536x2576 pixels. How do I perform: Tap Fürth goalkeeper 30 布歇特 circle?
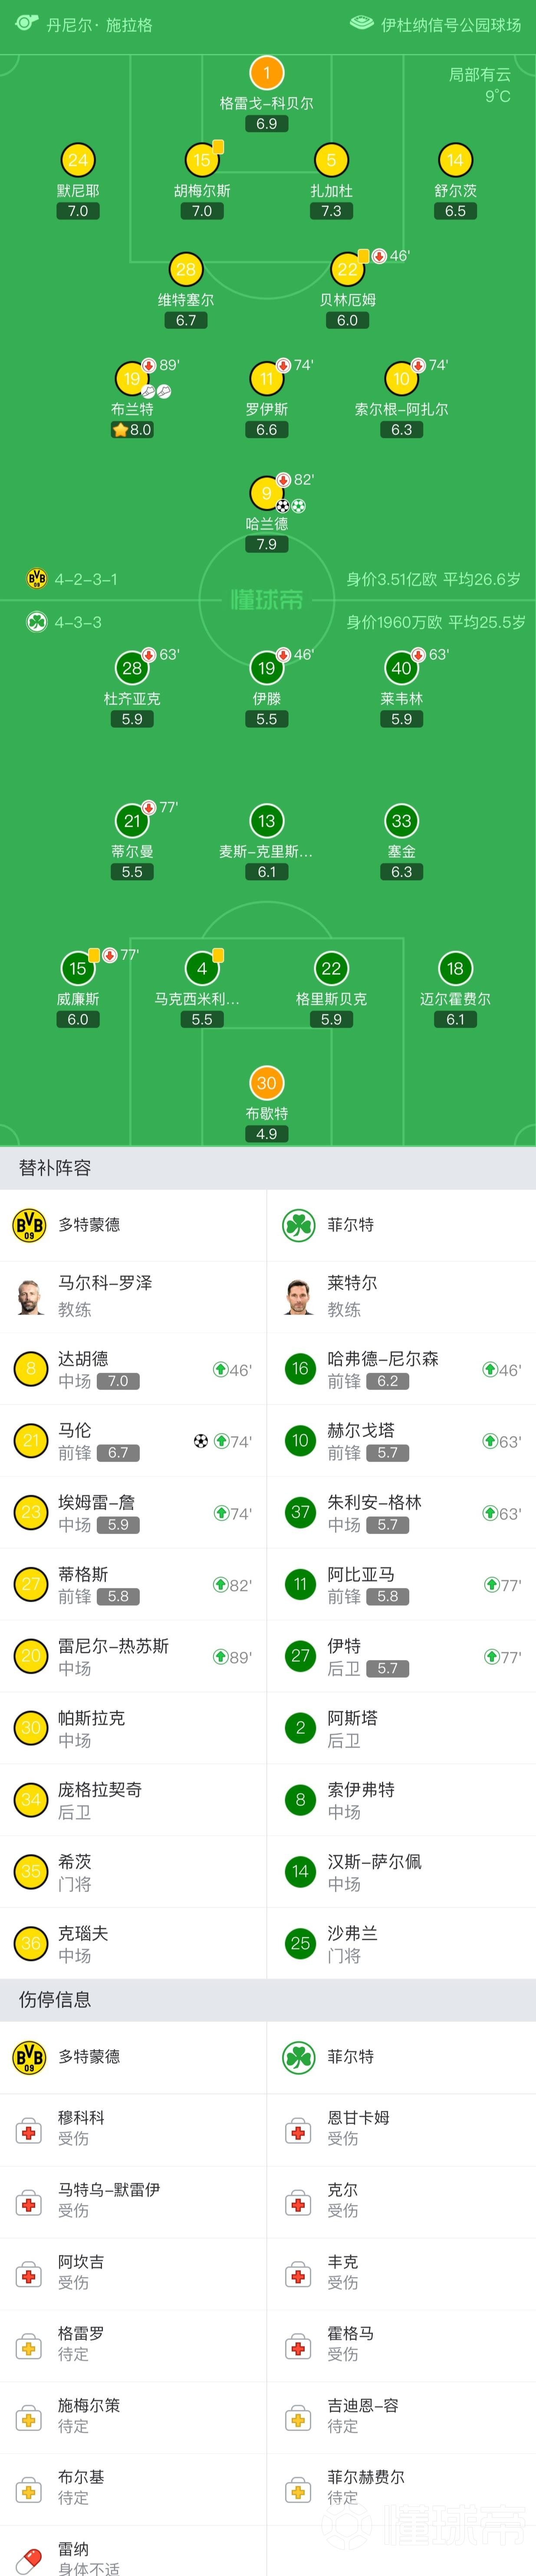(266, 1083)
